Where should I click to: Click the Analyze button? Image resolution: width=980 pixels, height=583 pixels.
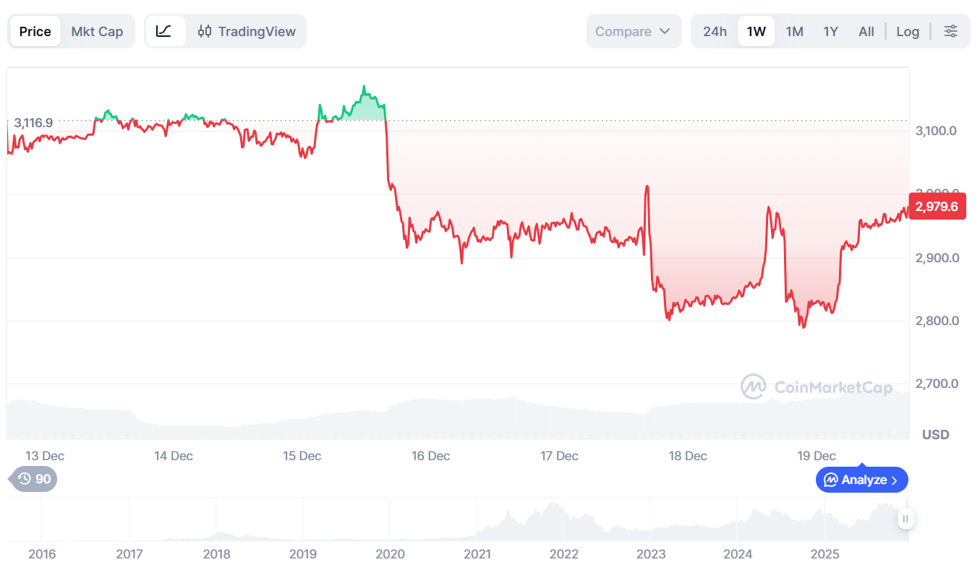(x=861, y=480)
